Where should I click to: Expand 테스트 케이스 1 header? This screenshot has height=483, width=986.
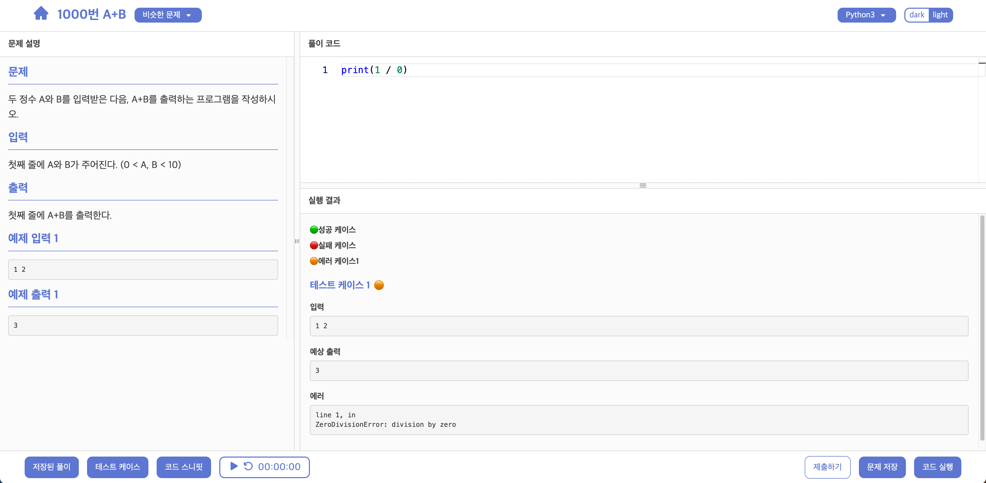pyautogui.click(x=339, y=285)
